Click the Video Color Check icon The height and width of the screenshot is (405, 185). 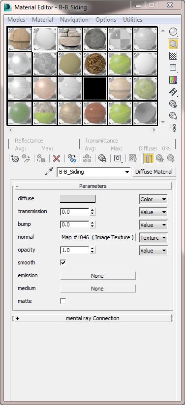pyautogui.click(x=173, y=80)
